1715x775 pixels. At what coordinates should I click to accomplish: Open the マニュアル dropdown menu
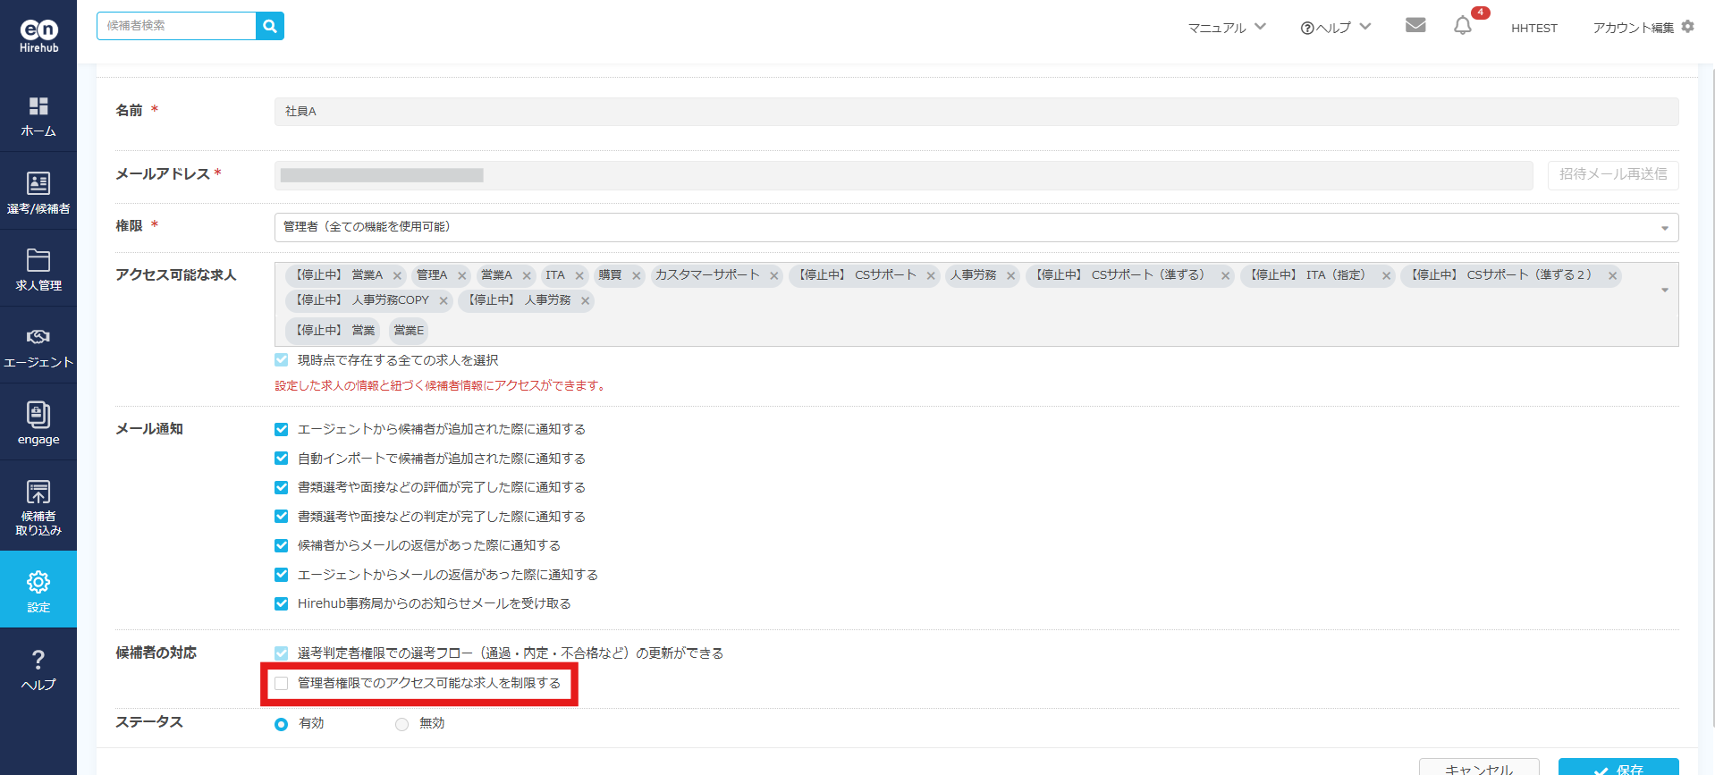[x=1226, y=28]
